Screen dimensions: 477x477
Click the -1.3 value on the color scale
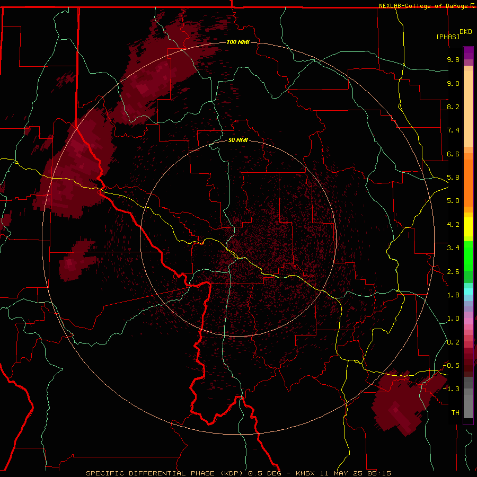point(451,389)
